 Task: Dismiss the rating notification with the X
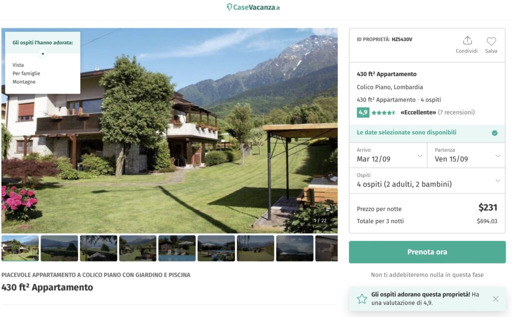[x=495, y=298]
